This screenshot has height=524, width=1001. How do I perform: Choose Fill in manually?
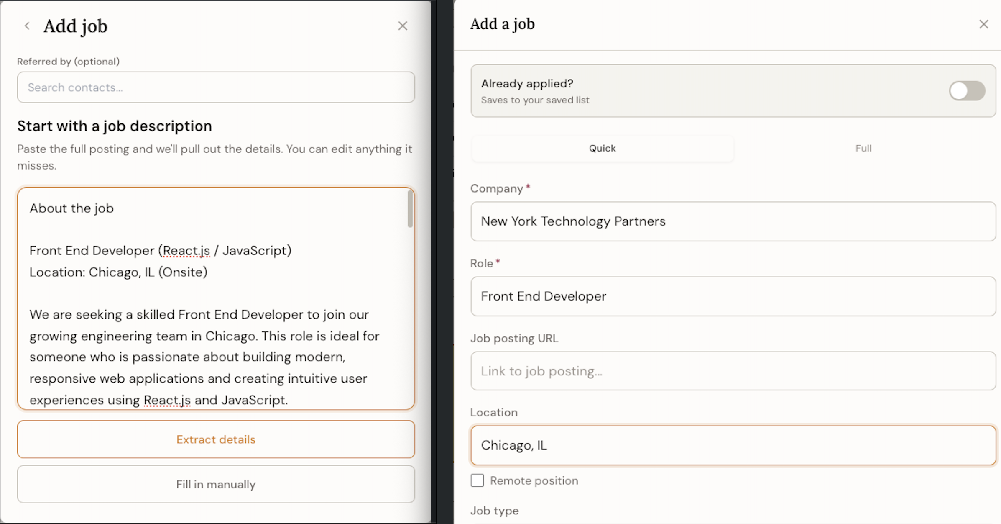216,484
